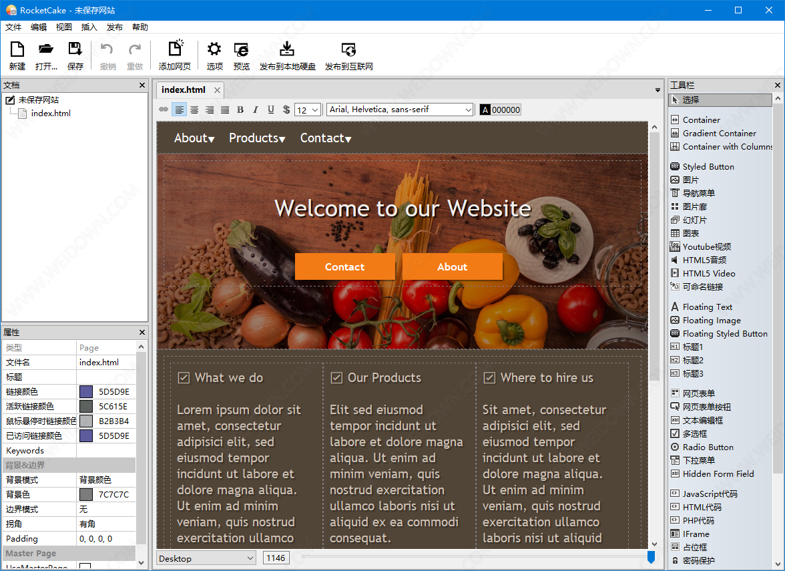Toggle the Our Products checkbox
Screen dimensions: 785x571
click(x=336, y=378)
